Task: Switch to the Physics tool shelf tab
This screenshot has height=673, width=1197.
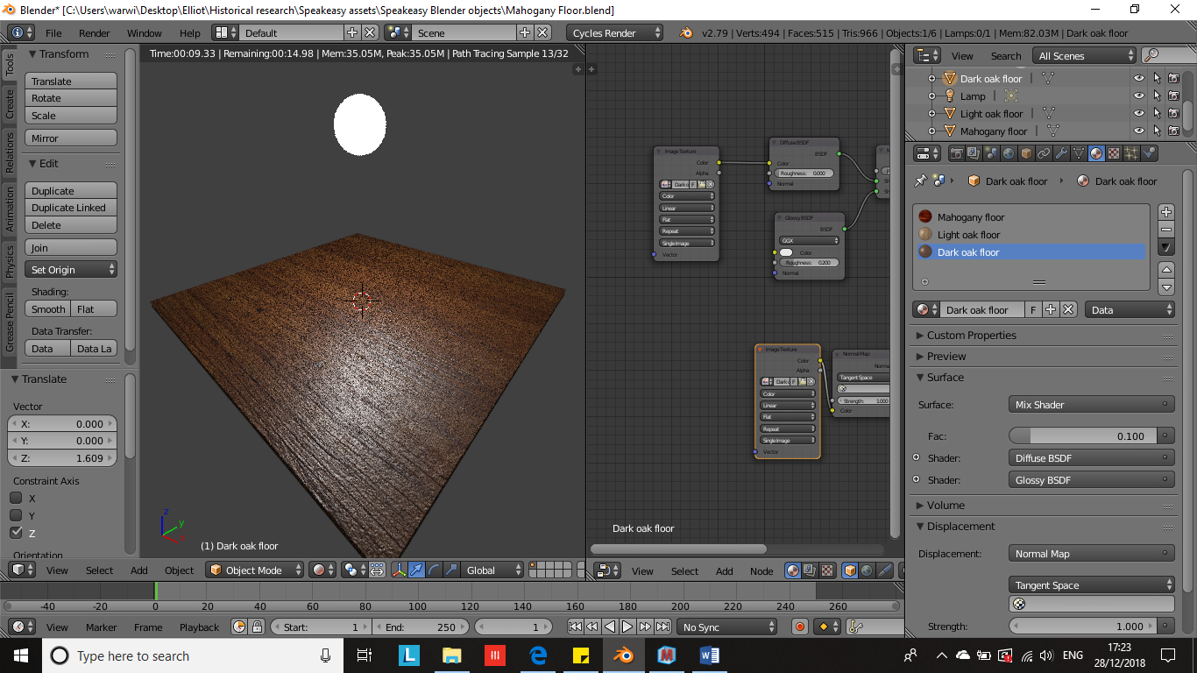Action: [10, 261]
